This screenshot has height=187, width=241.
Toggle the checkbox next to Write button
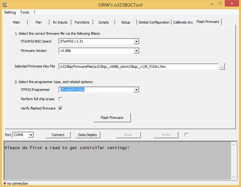pyautogui.click(x=187, y=135)
